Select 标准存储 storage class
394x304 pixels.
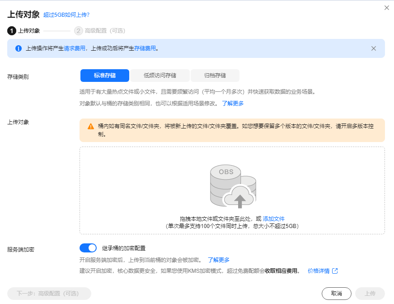105,76
